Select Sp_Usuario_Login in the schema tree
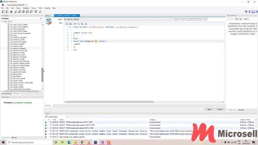The width and height of the screenshot is (258, 145). (17, 81)
